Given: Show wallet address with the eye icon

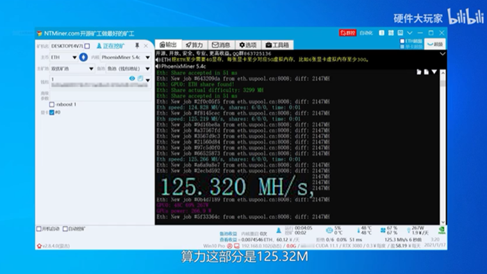Looking at the screenshot, I should pyautogui.click(x=133, y=78).
